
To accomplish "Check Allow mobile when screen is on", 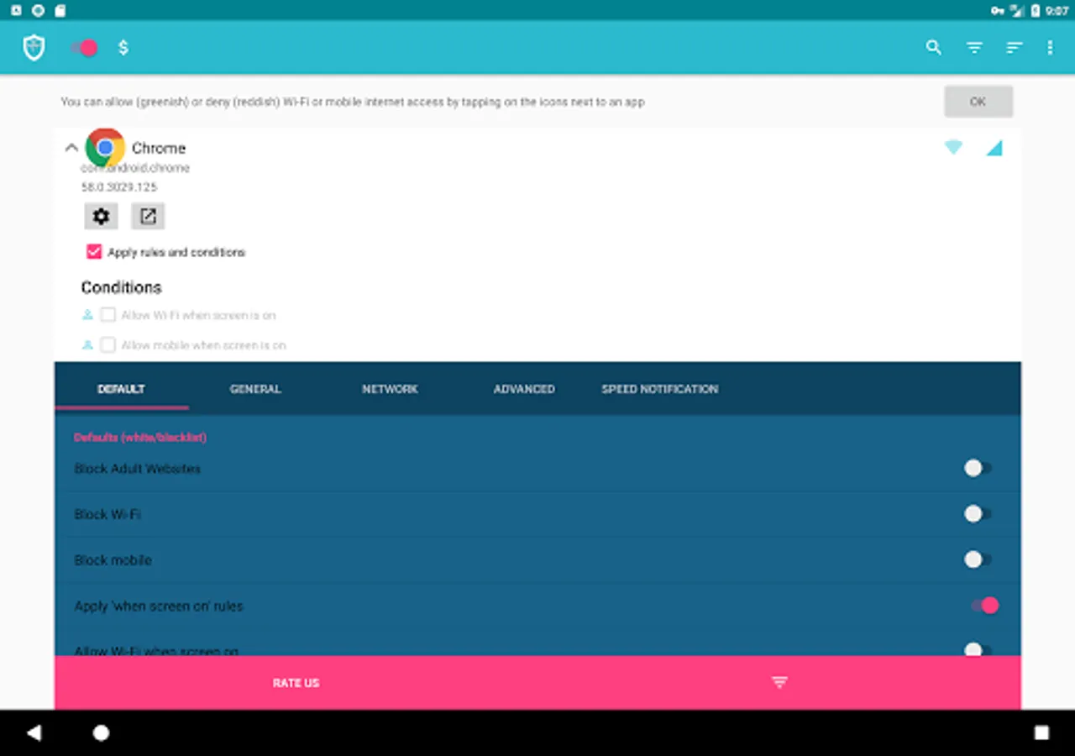I will pyautogui.click(x=107, y=344).
